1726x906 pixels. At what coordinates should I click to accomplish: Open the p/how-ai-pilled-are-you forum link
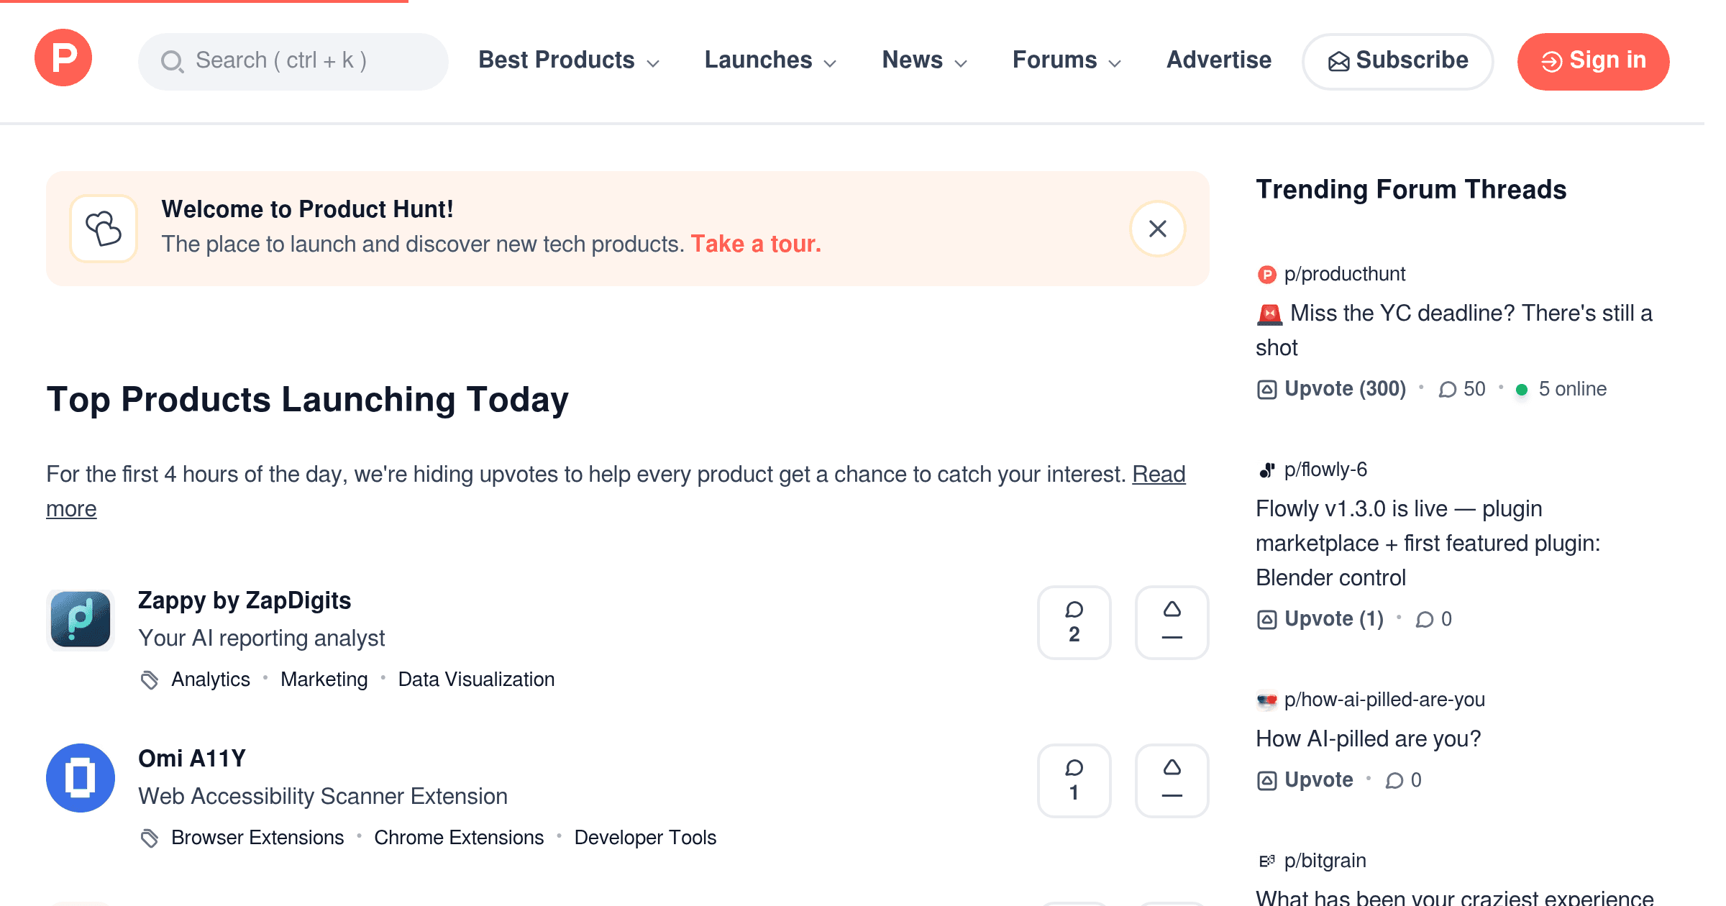1384,700
